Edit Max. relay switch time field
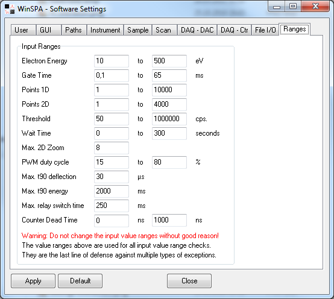Viewport: 334px width, 299px height. (112, 206)
